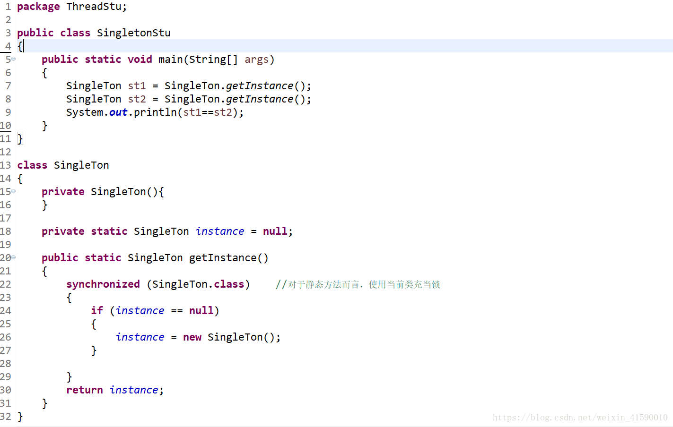Screen dimensions: 673x427
Task: Collapse the SingleTon constructor fold marker
Action: pos(14,191)
